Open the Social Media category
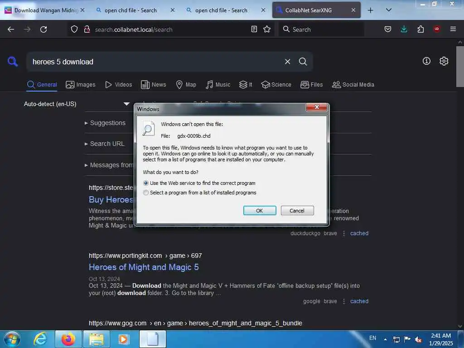The image size is (464, 348). click(x=353, y=85)
